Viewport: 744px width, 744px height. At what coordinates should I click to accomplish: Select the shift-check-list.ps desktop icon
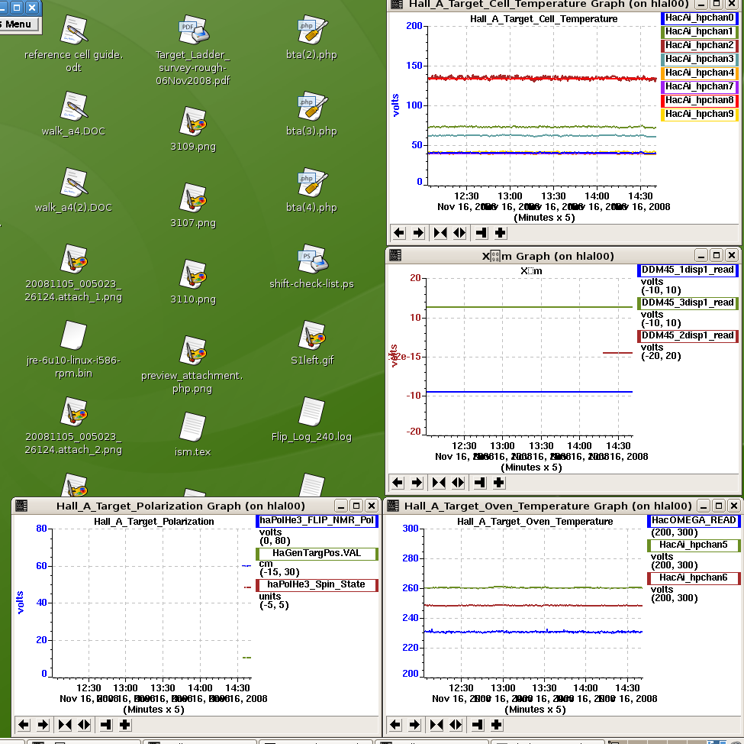pos(312,258)
